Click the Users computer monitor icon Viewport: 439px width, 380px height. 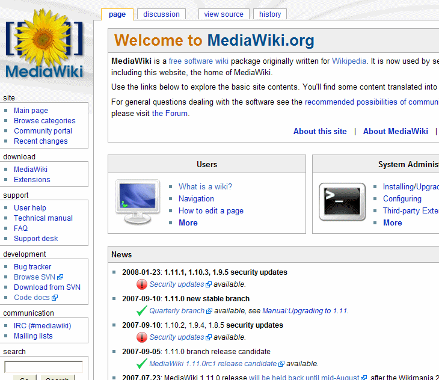pyautogui.click(x=137, y=201)
